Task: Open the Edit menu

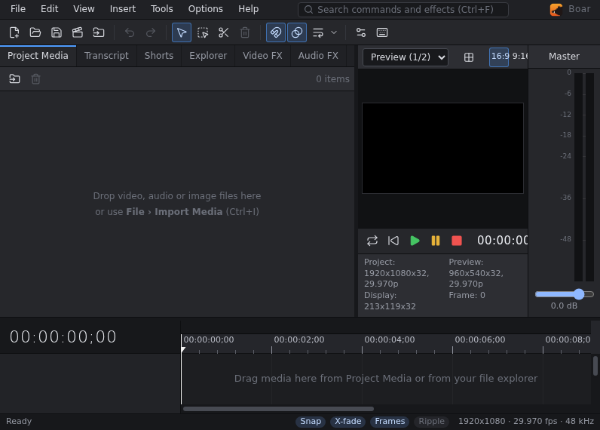Action: (x=49, y=9)
